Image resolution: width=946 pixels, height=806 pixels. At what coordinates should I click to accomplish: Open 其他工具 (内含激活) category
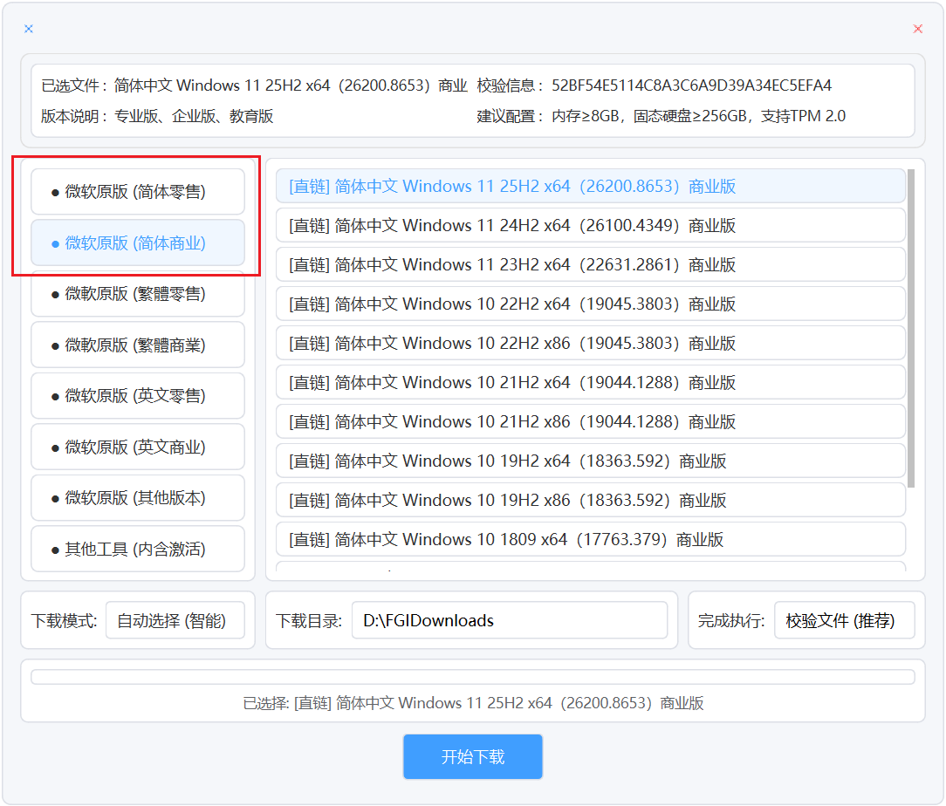coord(138,550)
